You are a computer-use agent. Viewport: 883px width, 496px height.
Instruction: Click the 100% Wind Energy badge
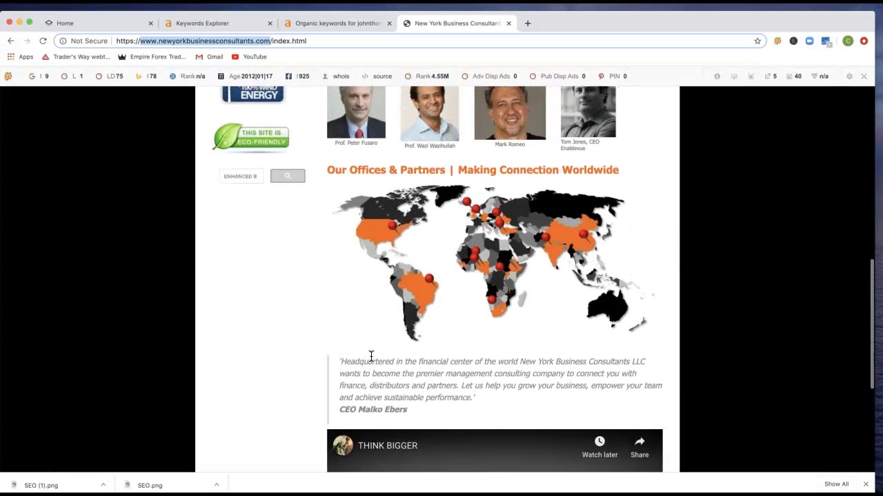pyautogui.click(x=252, y=94)
